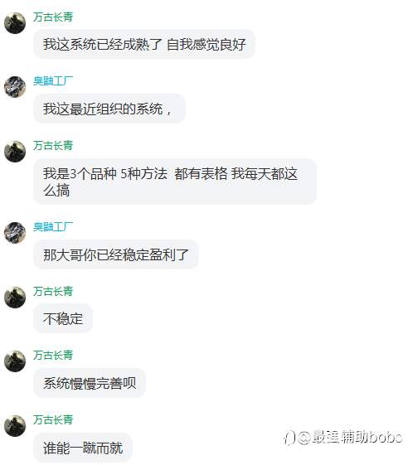Click 臭鼬工厂's avatar beside the 那大哥你已经稳定盈利了 message
408x465 pixels.
coord(15,233)
